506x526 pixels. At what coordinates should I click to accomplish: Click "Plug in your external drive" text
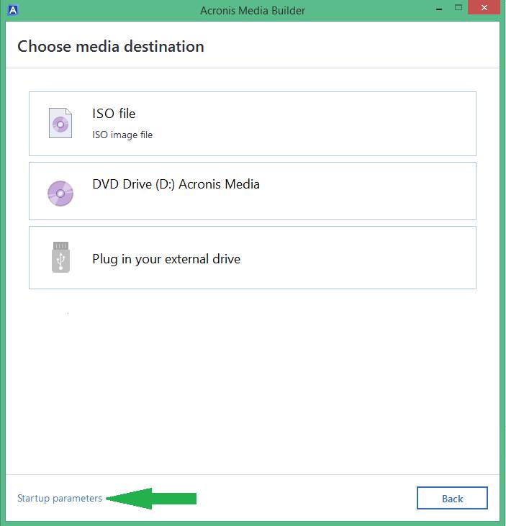166,259
